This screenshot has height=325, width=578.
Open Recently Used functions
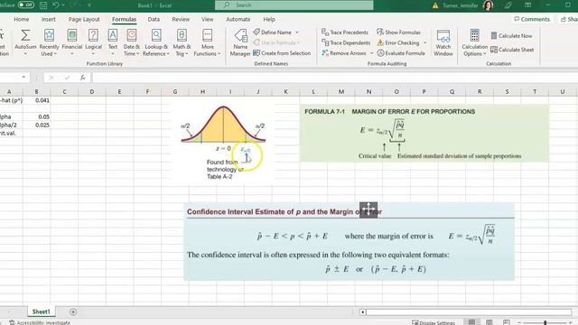[x=49, y=42]
